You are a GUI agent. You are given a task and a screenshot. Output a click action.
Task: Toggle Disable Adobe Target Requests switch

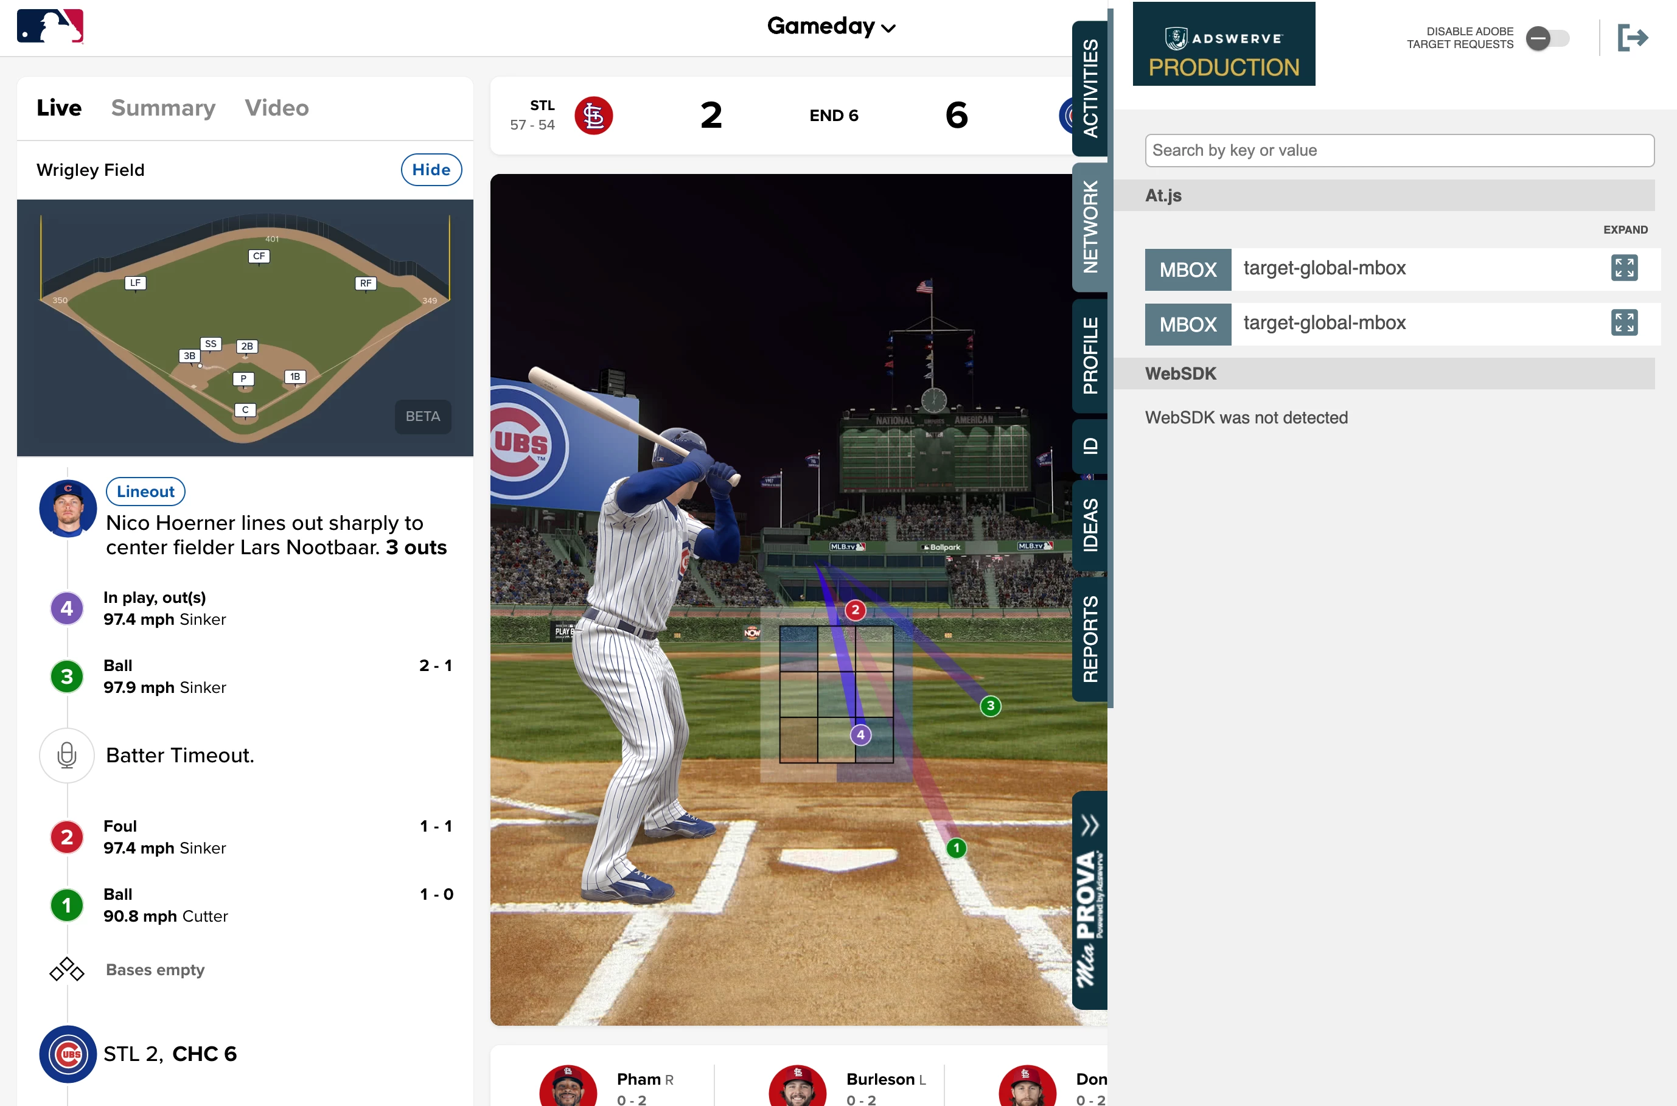coord(1547,38)
